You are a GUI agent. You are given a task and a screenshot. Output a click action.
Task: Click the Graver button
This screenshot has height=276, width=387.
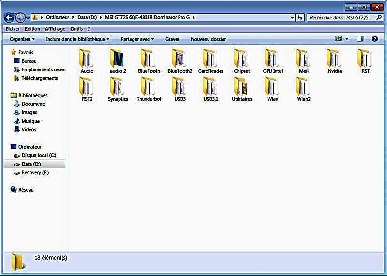(172, 39)
